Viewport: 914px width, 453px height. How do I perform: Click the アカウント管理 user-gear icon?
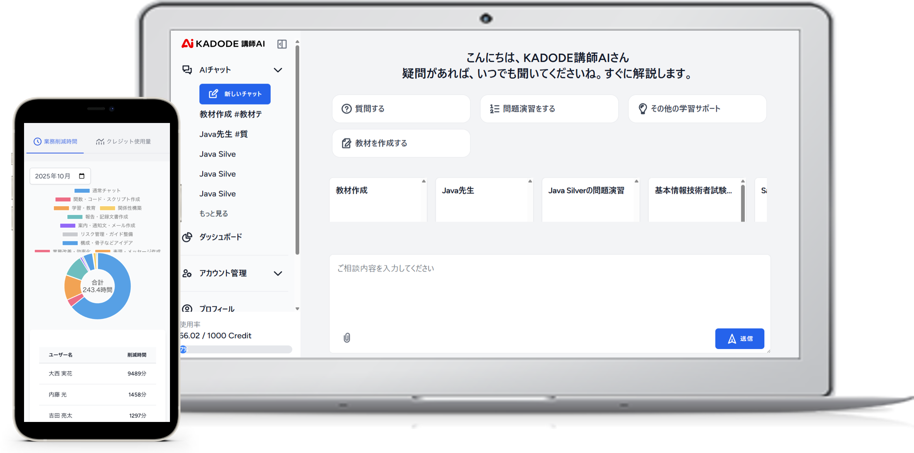pos(187,273)
